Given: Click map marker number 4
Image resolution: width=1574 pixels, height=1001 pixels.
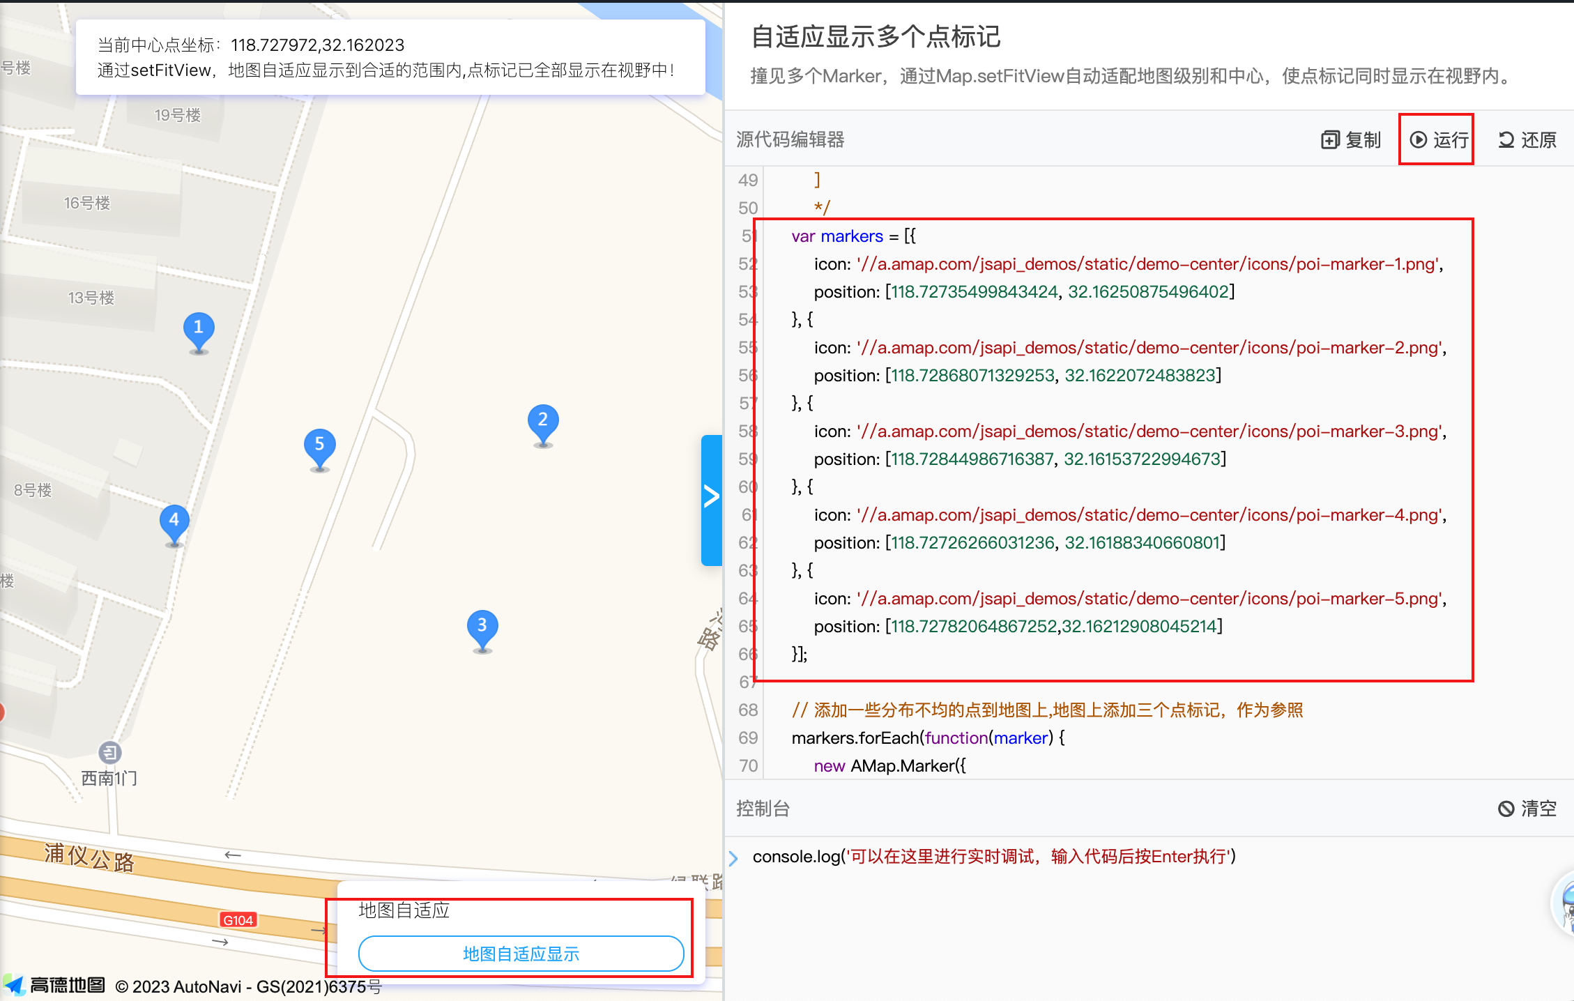Looking at the screenshot, I should [x=174, y=521].
